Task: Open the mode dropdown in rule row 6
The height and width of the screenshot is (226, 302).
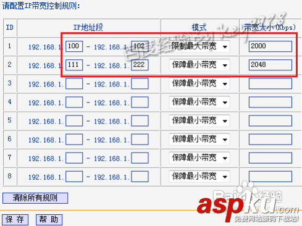Action: pos(199,139)
